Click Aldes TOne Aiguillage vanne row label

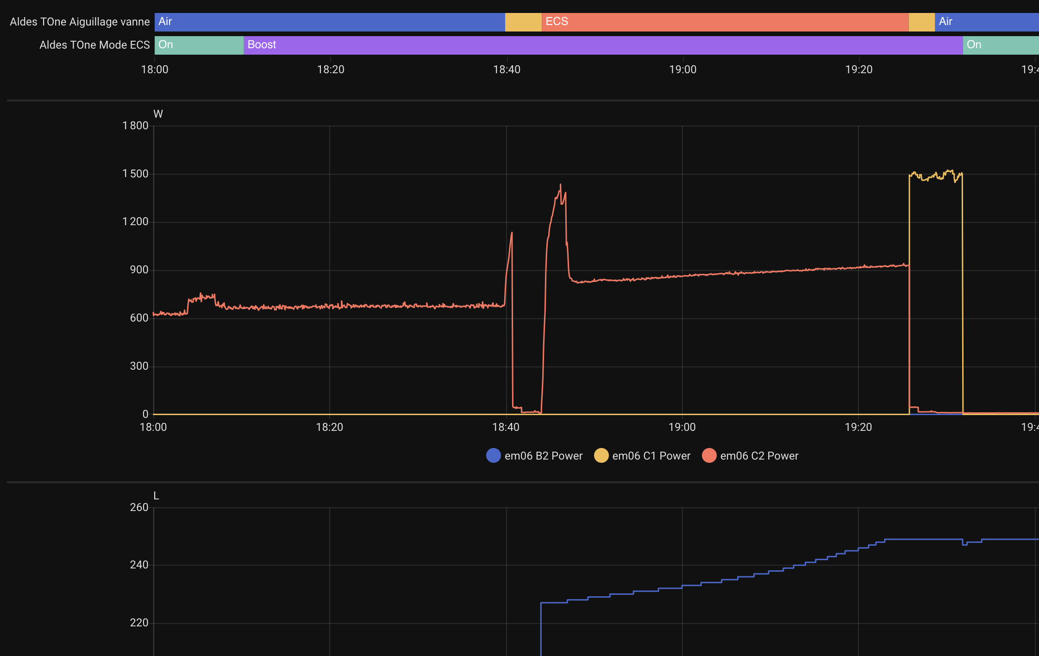tap(80, 22)
